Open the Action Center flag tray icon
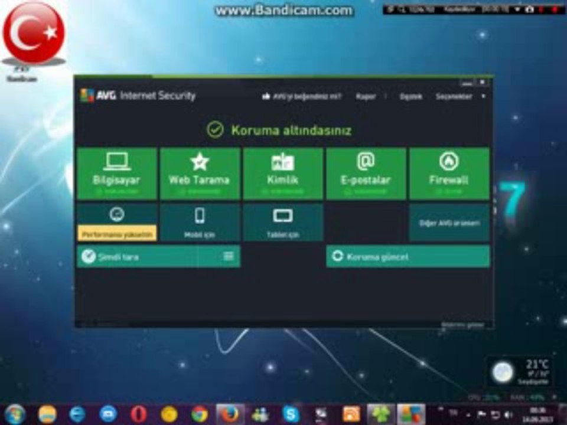The width and height of the screenshot is (567, 425). click(x=481, y=414)
